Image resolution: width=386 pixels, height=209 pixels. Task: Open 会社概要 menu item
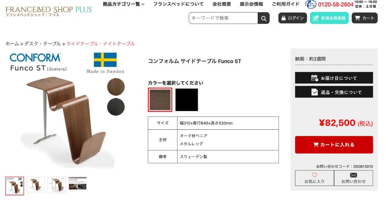click(x=222, y=4)
